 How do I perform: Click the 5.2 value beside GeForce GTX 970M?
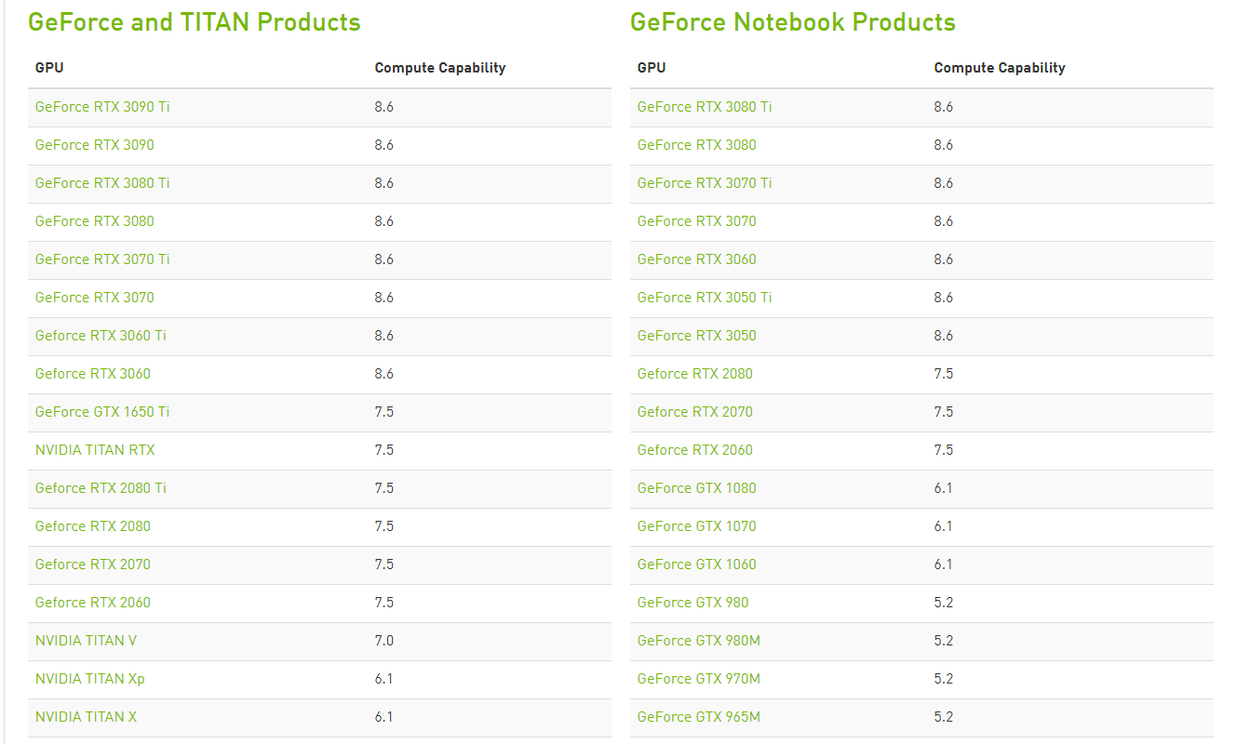point(944,679)
